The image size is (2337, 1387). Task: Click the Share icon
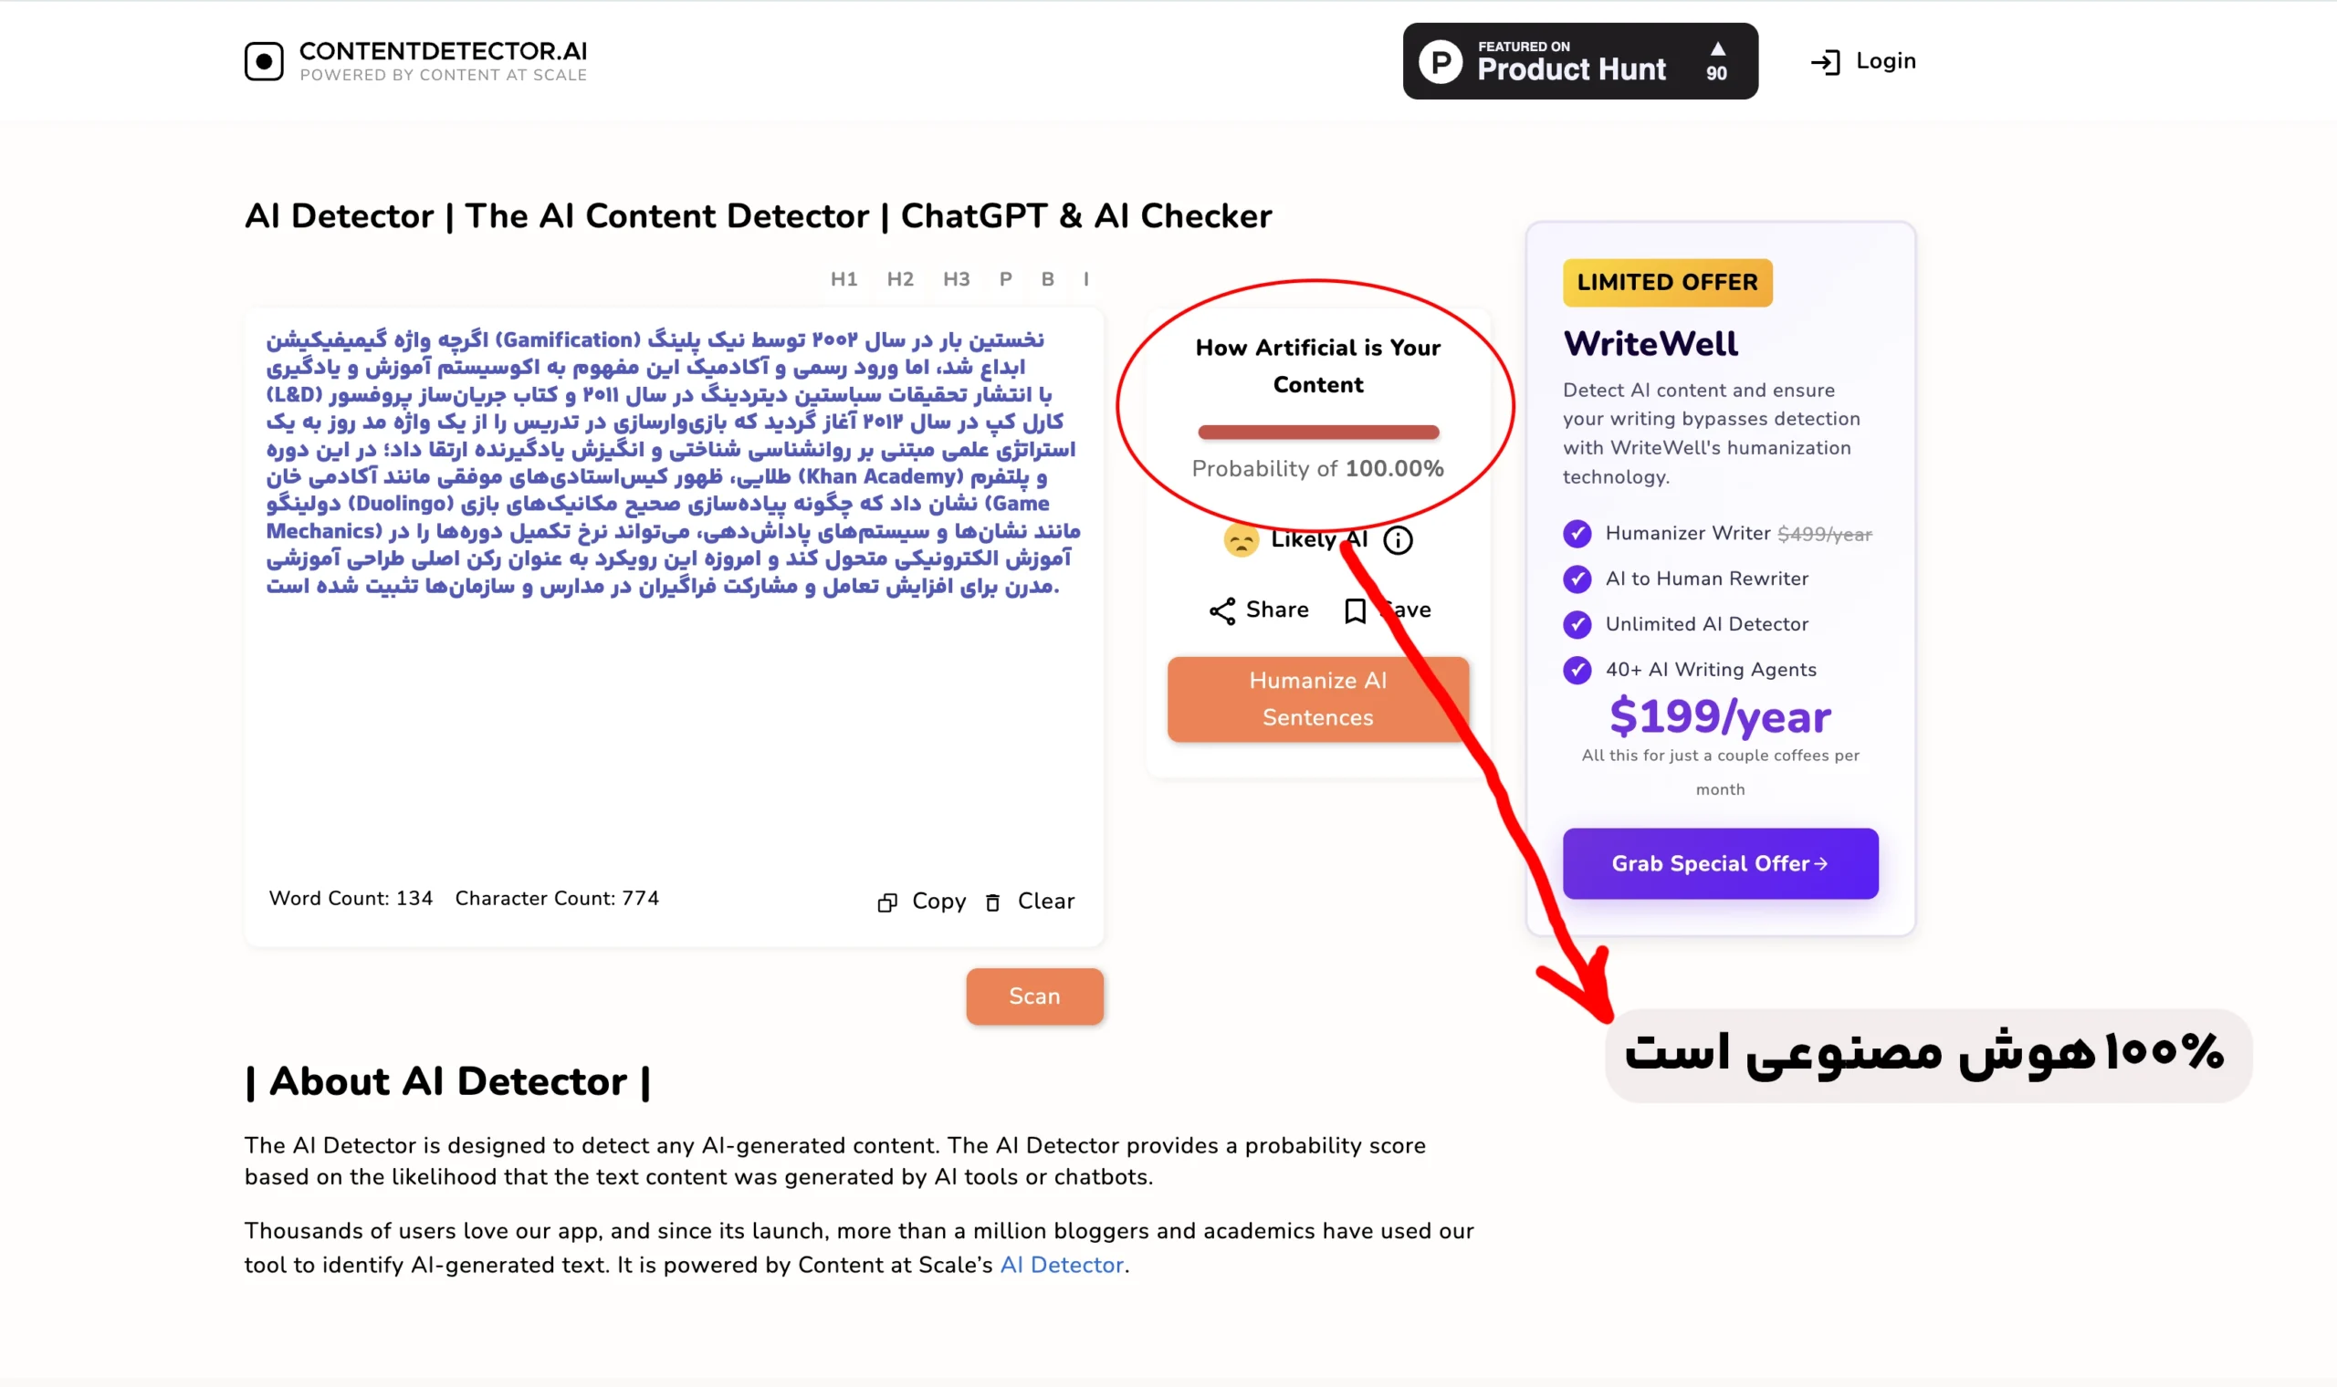[x=1224, y=610]
